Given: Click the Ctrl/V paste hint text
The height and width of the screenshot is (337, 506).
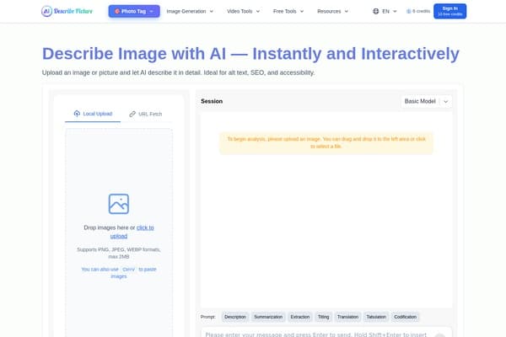Looking at the screenshot, I should click(119, 272).
